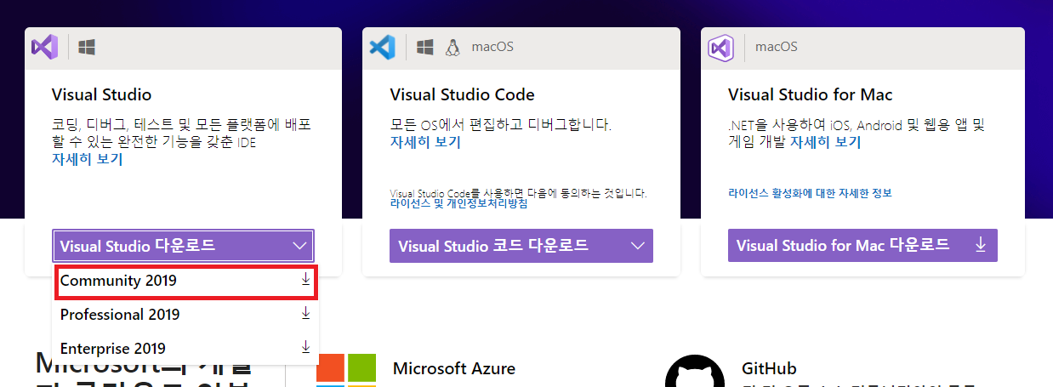Image resolution: width=1053 pixels, height=387 pixels.
Task: Click the Linux penguin icon
Action: coord(453,47)
